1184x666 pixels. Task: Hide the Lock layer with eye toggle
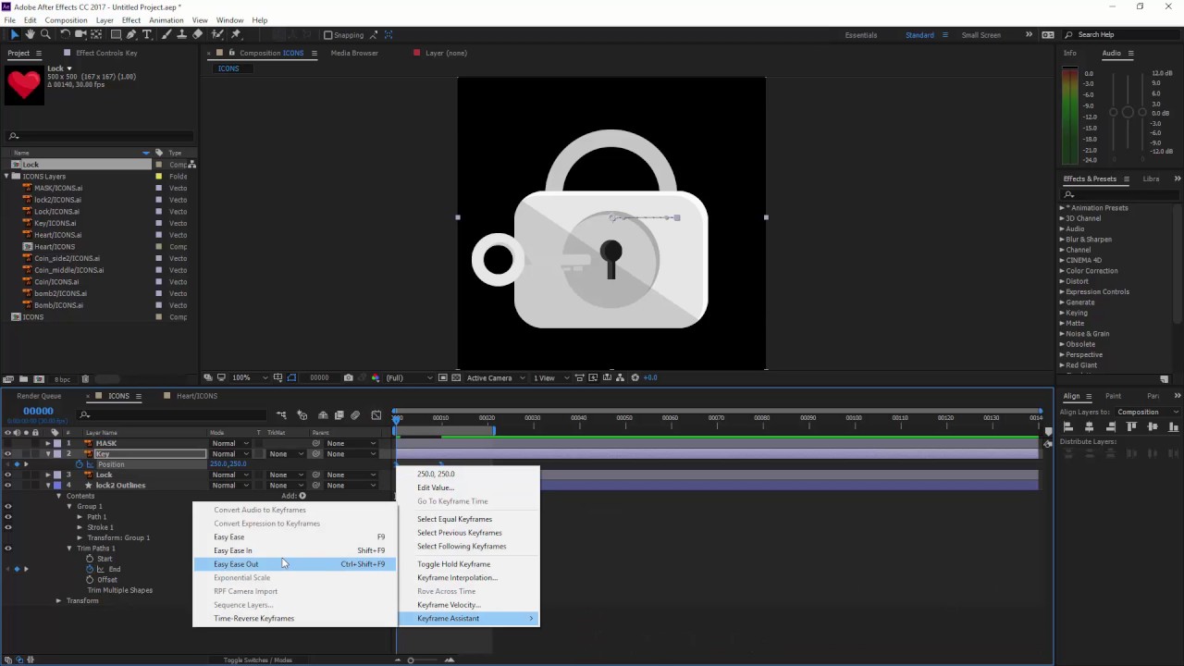coord(7,475)
